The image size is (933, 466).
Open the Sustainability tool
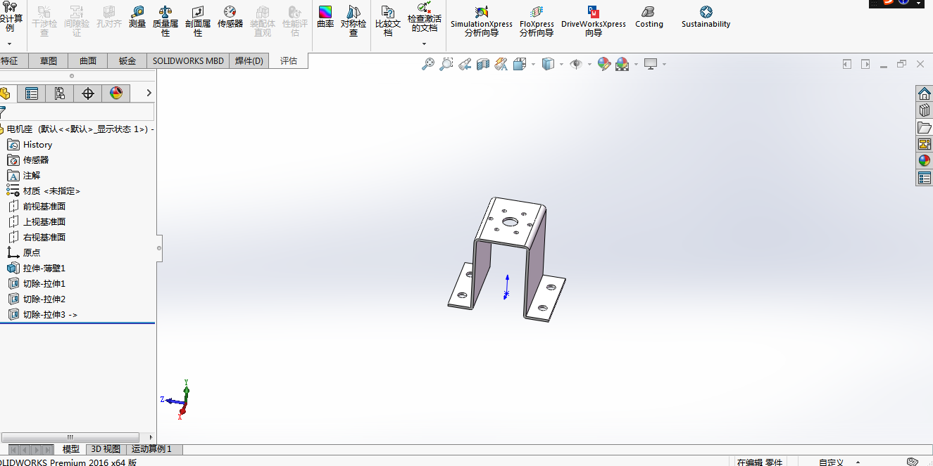[706, 18]
